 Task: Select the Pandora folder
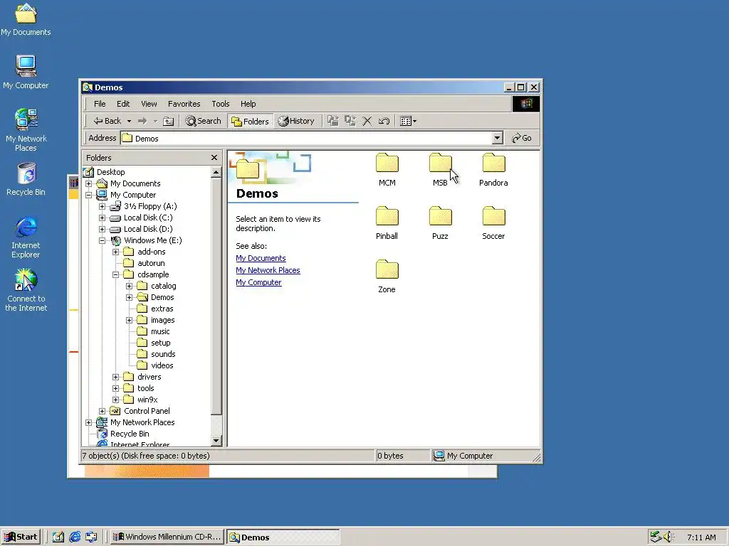click(x=493, y=169)
